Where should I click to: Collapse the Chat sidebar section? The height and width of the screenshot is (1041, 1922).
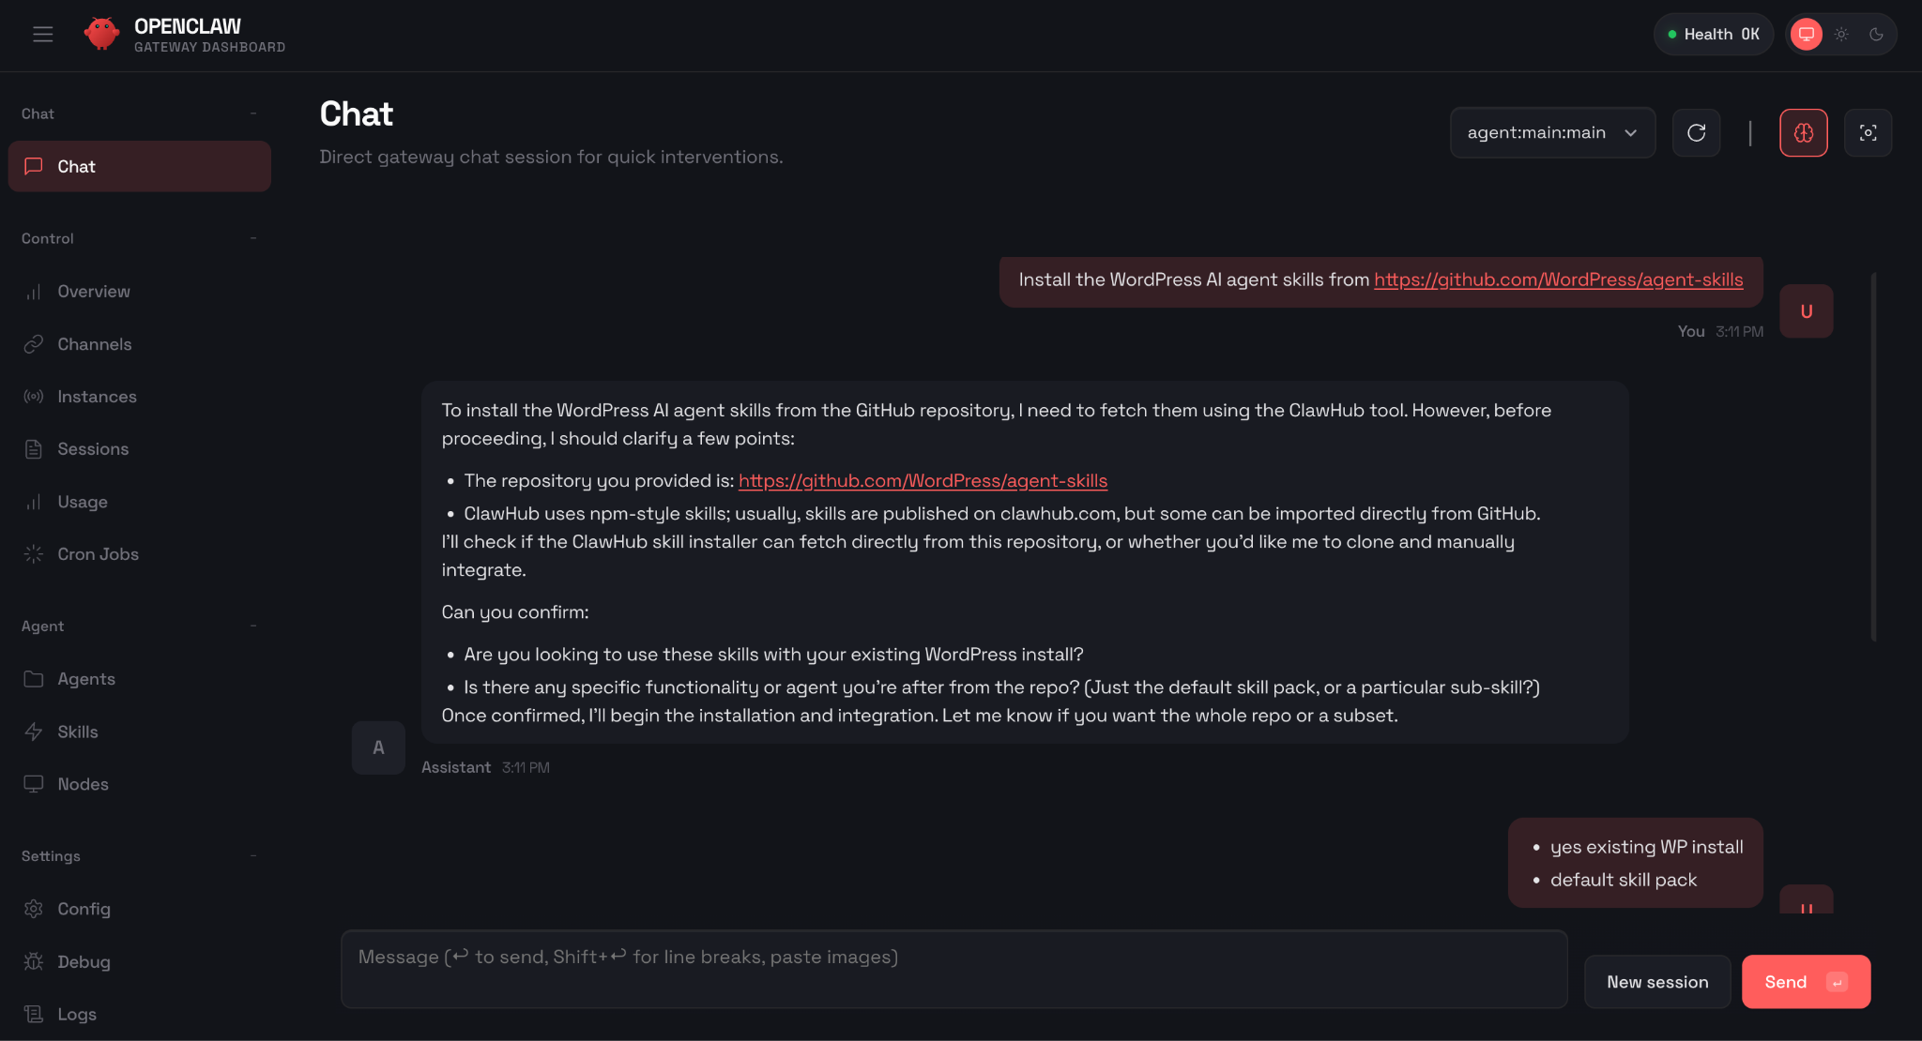tap(252, 113)
